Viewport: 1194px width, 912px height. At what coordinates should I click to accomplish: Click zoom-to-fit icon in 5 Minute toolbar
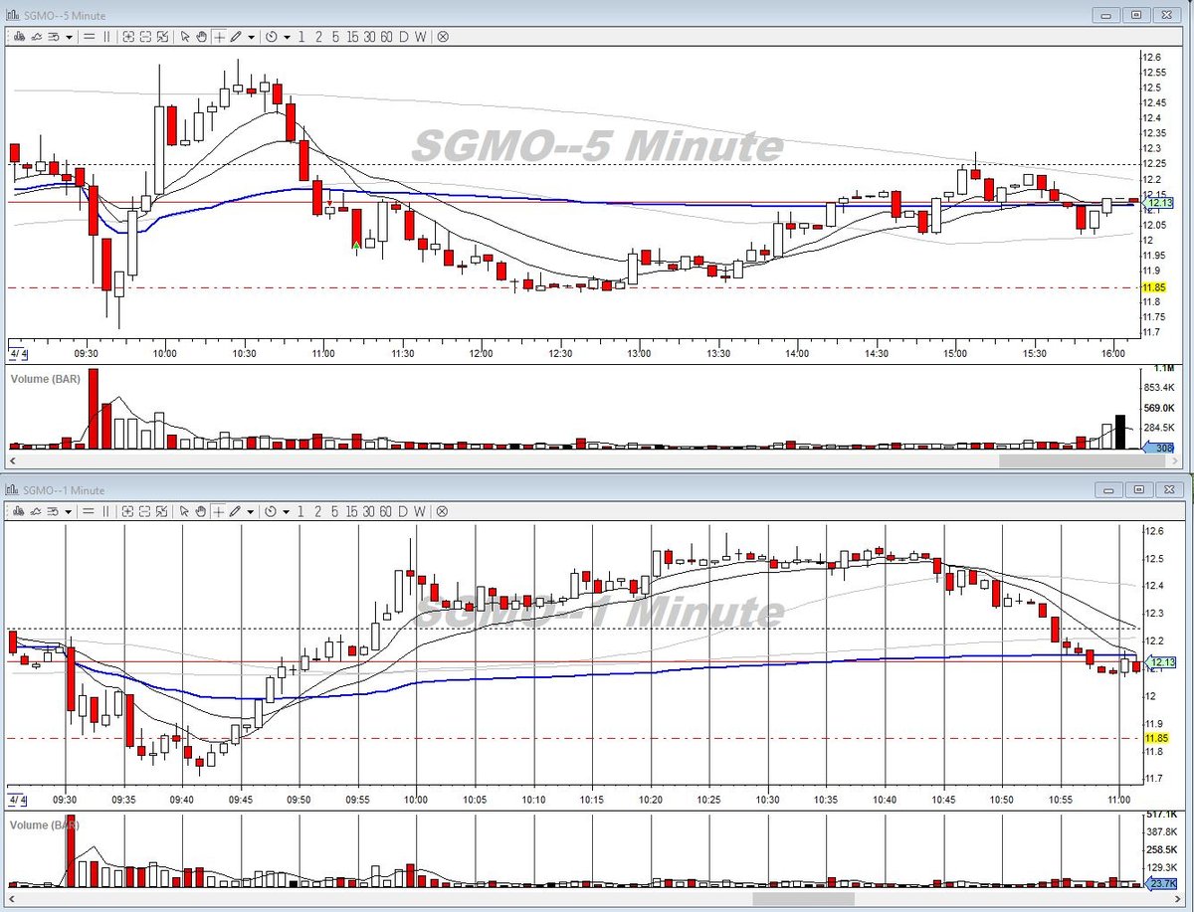pyautogui.click(x=162, y=37)
